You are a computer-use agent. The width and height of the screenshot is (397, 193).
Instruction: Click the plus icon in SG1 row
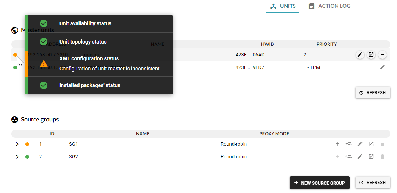338,144
